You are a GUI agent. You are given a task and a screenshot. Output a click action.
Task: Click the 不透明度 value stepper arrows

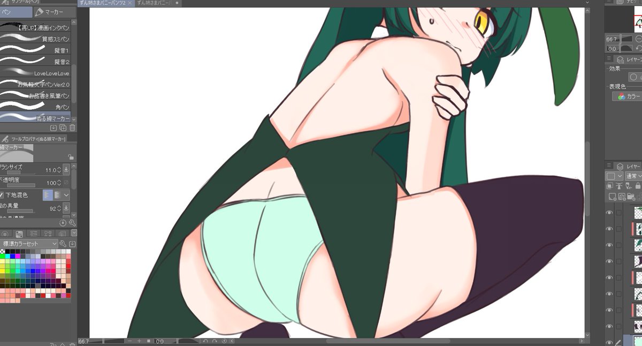pos(59,183)
